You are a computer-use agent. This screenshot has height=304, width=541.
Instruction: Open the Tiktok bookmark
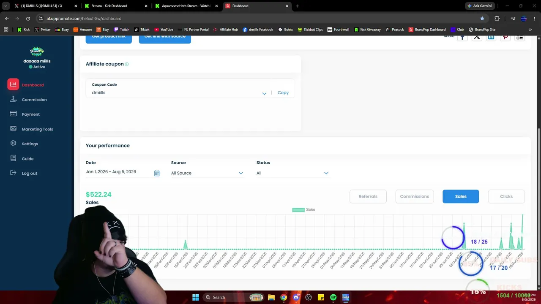coord(142,30)
